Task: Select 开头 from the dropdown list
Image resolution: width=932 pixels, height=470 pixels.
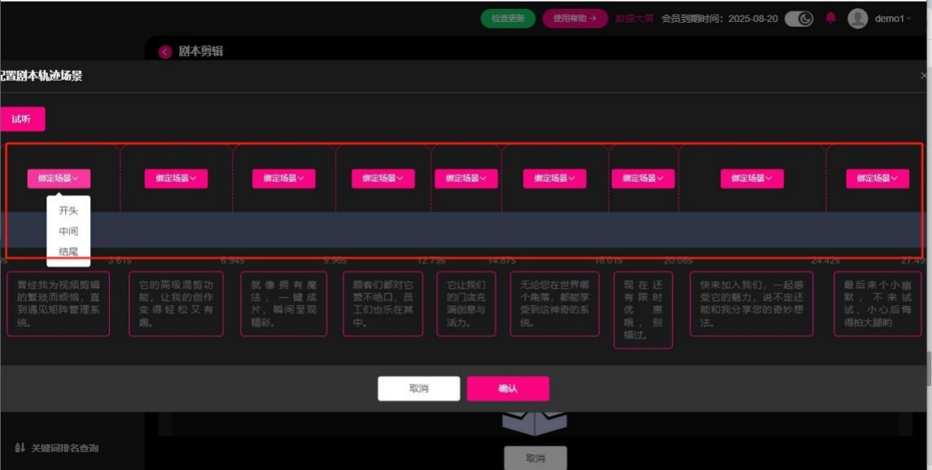Action: point(68,211)
